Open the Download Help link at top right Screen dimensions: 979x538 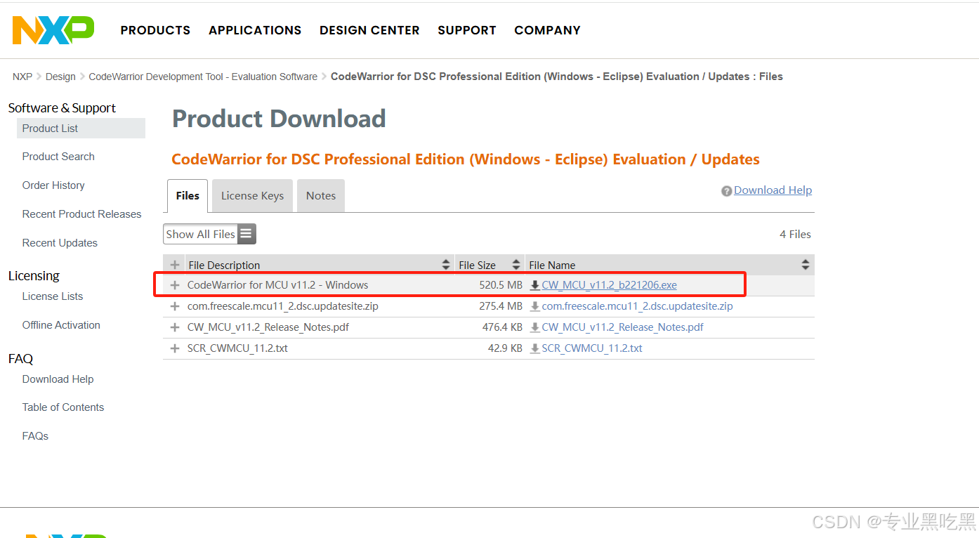[x=773, y=190]
